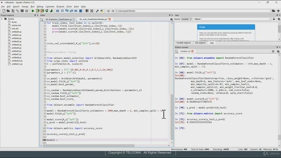
Task: Go up to parent directory
Action: tap(278, 11)
